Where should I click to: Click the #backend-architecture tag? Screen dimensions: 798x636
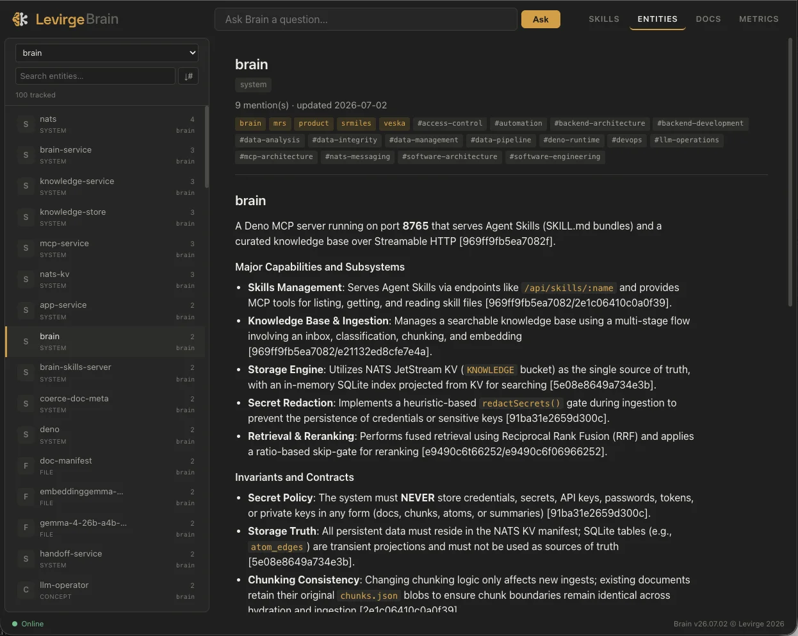600,123
